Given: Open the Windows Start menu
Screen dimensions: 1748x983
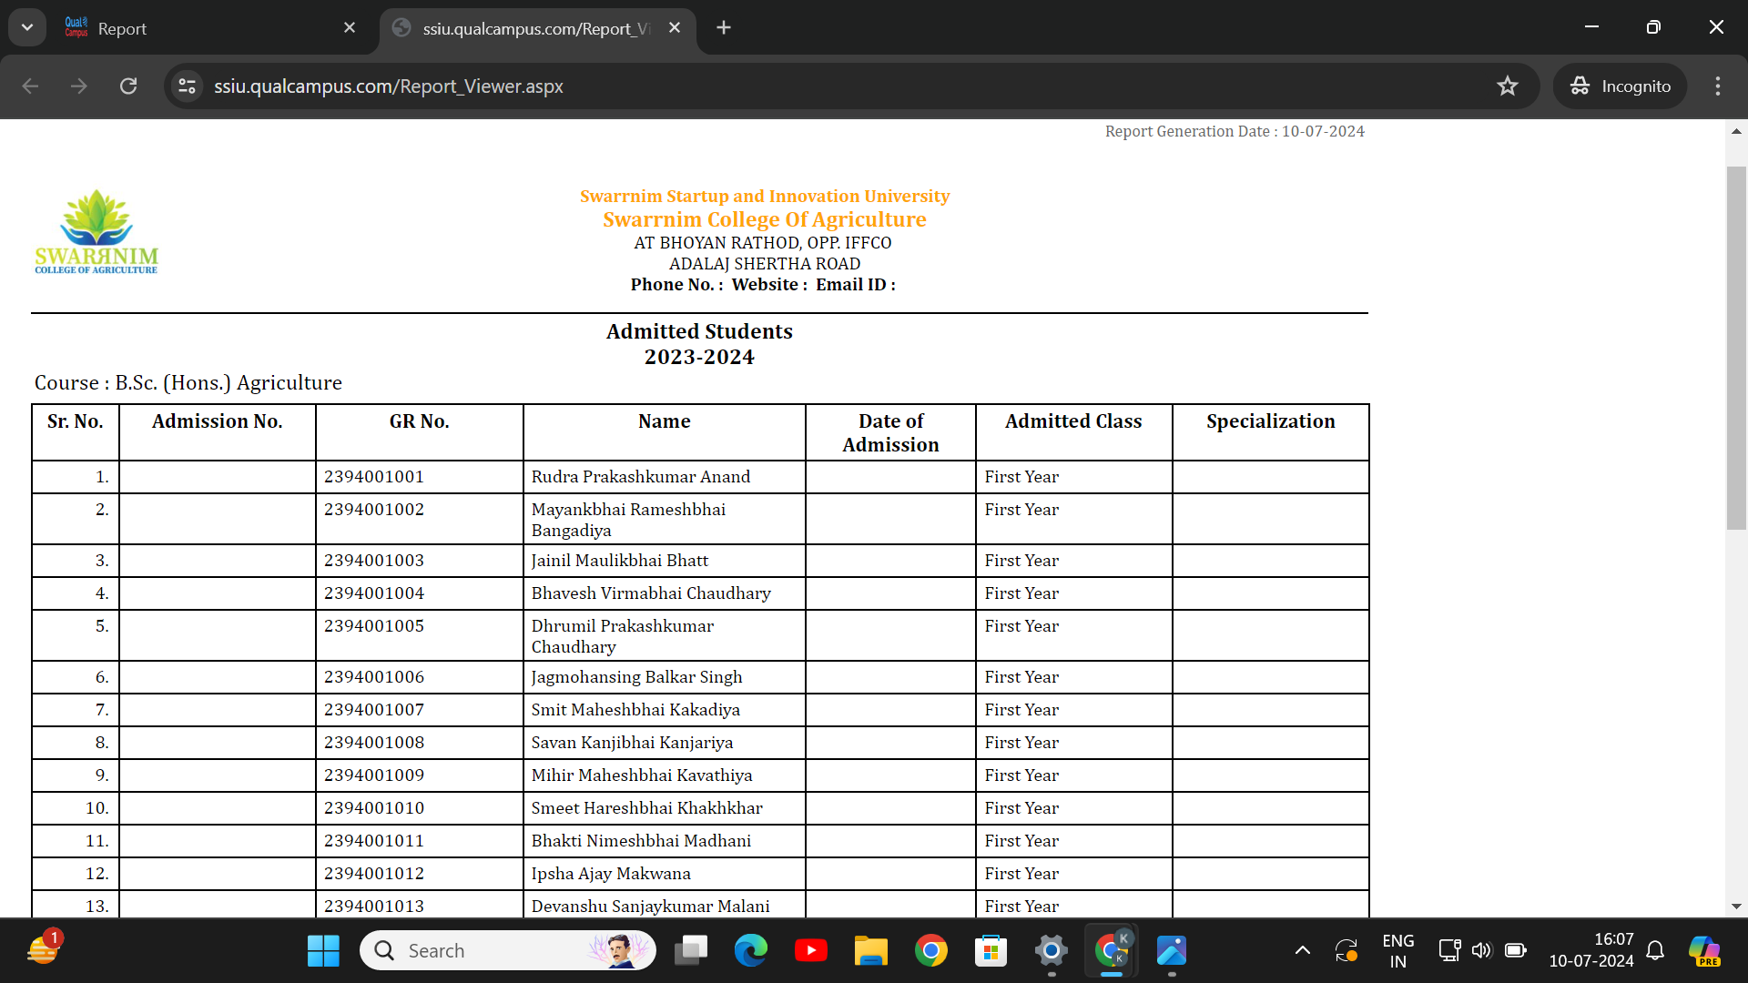Looking at the screenshot, I should point(323,951).
